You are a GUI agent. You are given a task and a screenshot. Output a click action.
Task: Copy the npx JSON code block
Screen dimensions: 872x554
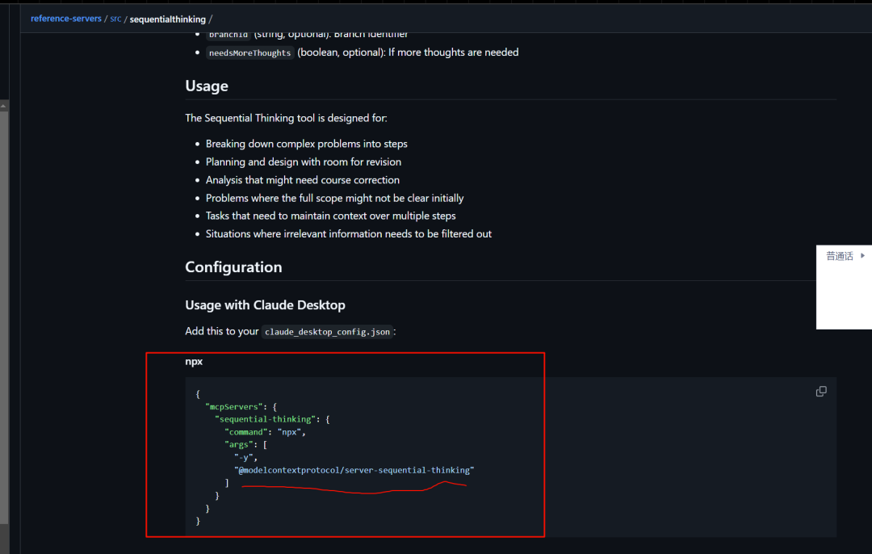click(x=821, y=392)
